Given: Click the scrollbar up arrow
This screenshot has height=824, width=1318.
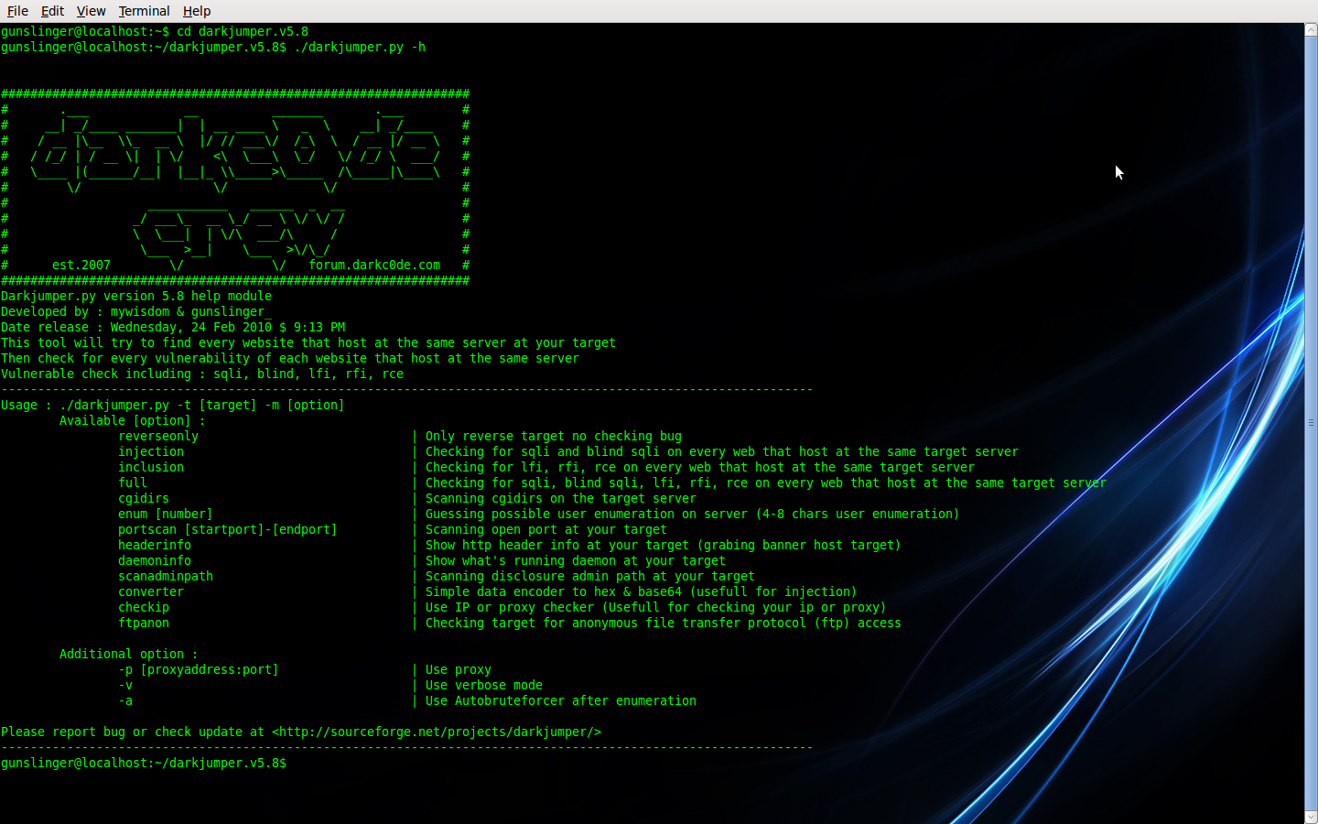Looking at the screenshot, I should pyautogui.click(x=1311, y=30).
